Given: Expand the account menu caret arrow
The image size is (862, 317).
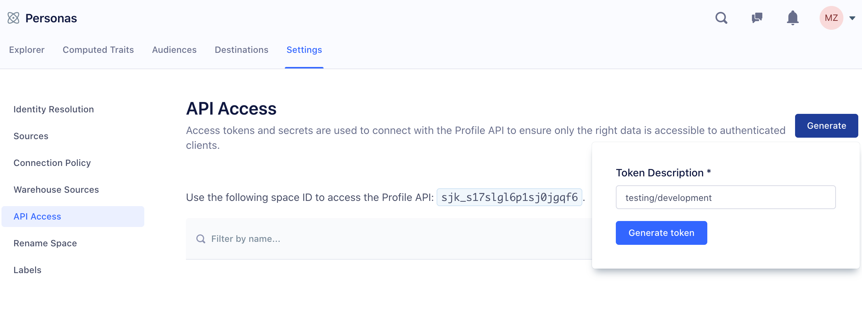Looking at the screenshot, I should click(852, 18).
